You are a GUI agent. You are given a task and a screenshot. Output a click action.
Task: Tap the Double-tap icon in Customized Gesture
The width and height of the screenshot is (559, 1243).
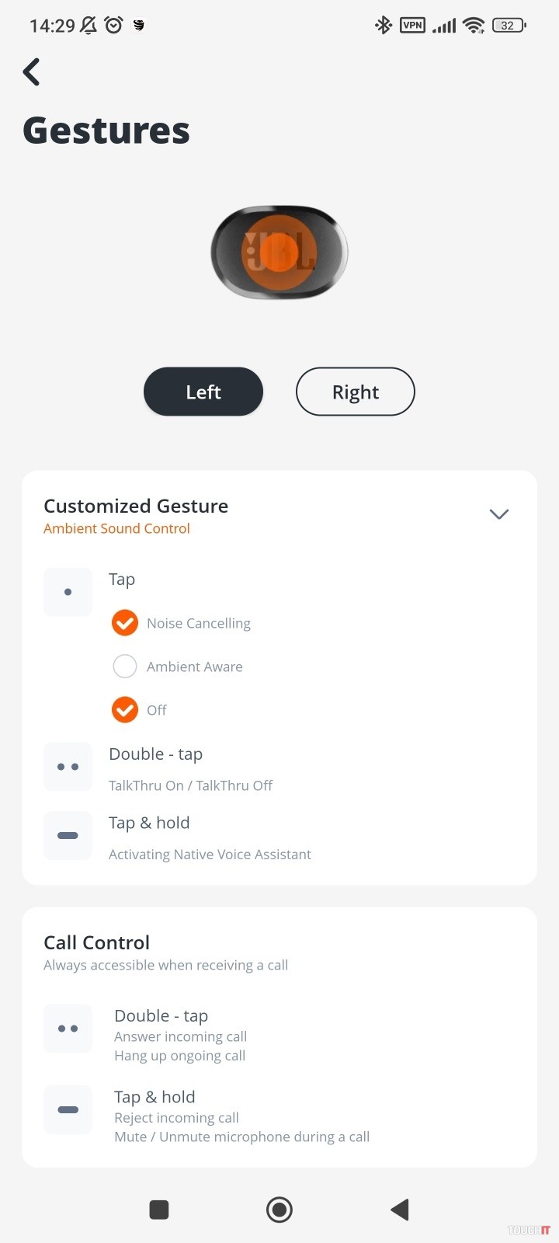tap(68, 767)
